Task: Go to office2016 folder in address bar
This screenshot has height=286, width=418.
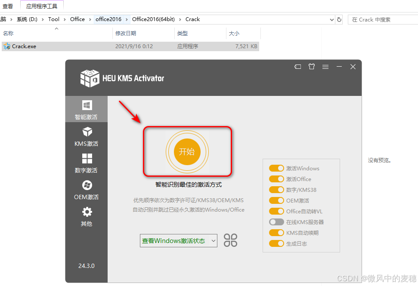Action: tap(108, 19)
